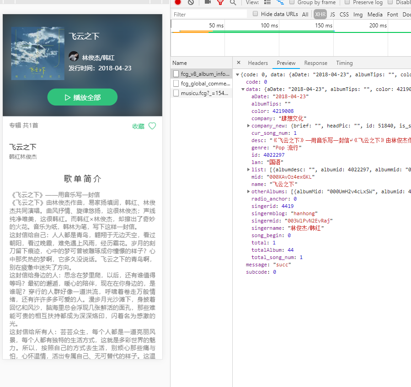This screenshot has height=387, width=411.
Task: Click the 200 ms timeline marker
Action: 378,26
